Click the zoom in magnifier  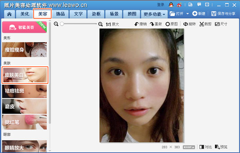coord(100,24)
